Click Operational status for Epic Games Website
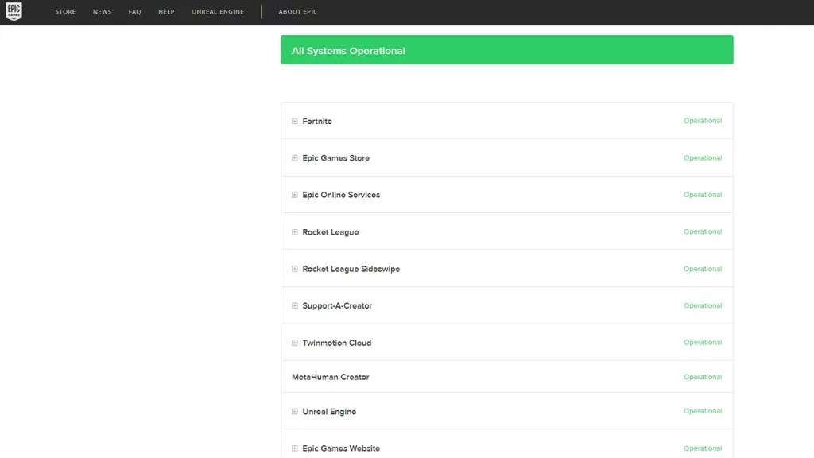Screen dimensions: 814x458 (x=703, y=448)
